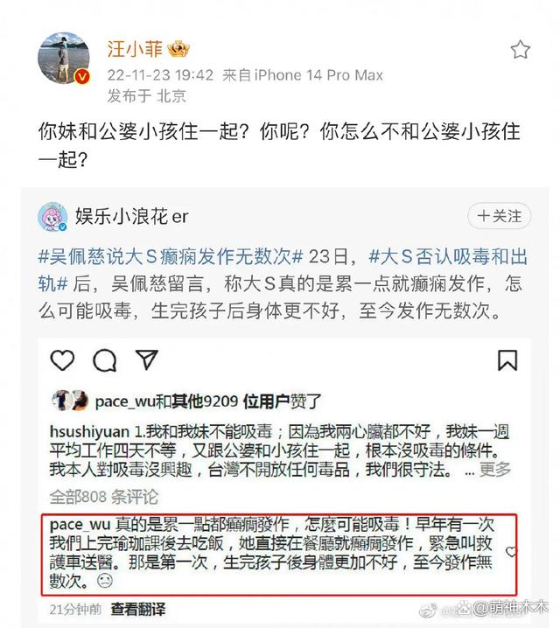Click the crown membership badge
Screen dimensions: 560x628
(178, 49)
